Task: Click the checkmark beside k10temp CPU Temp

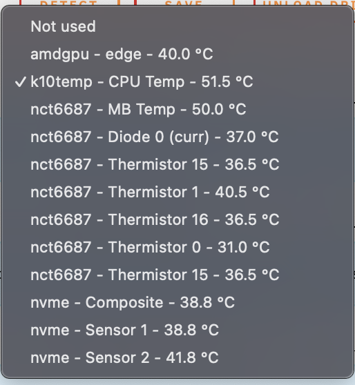Action: (x=21, y=82)
